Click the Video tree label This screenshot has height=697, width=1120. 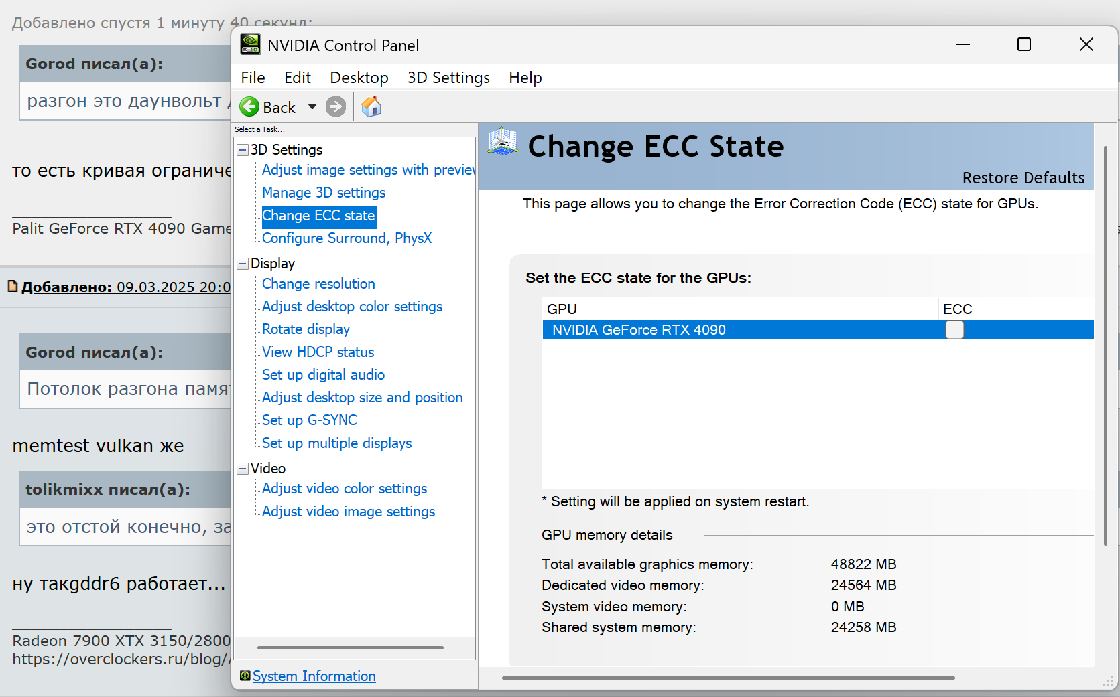point(268,469)
